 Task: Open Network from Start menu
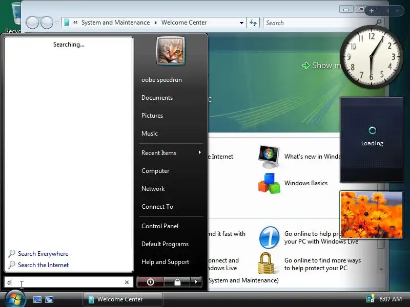(153, 189)
